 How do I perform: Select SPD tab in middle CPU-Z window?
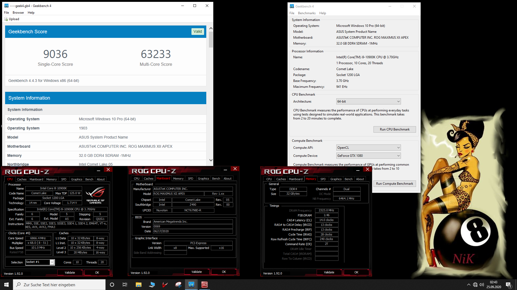pos(190,179)
